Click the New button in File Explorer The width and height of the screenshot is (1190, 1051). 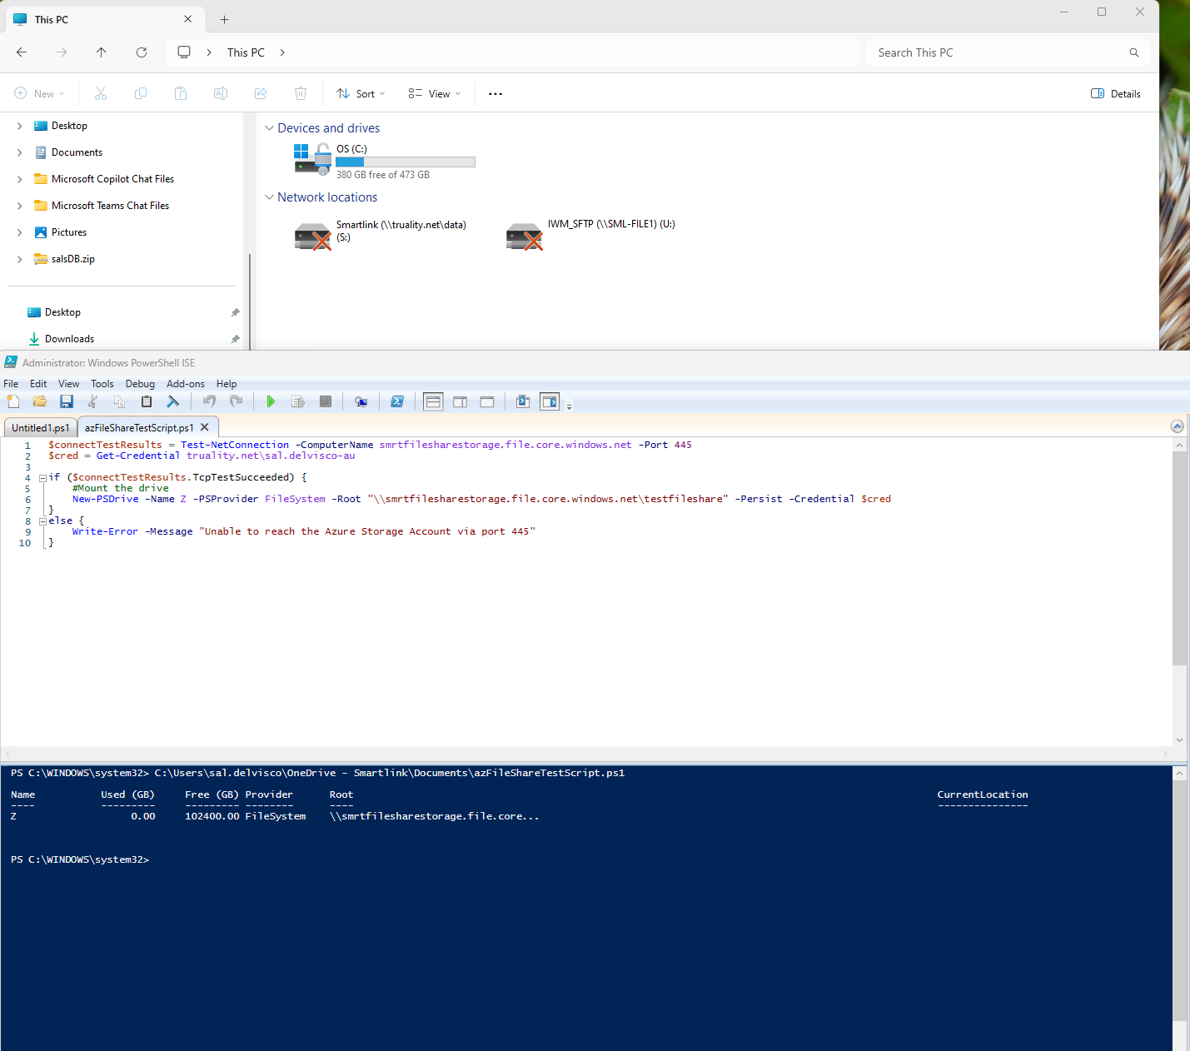click(39, 93)
